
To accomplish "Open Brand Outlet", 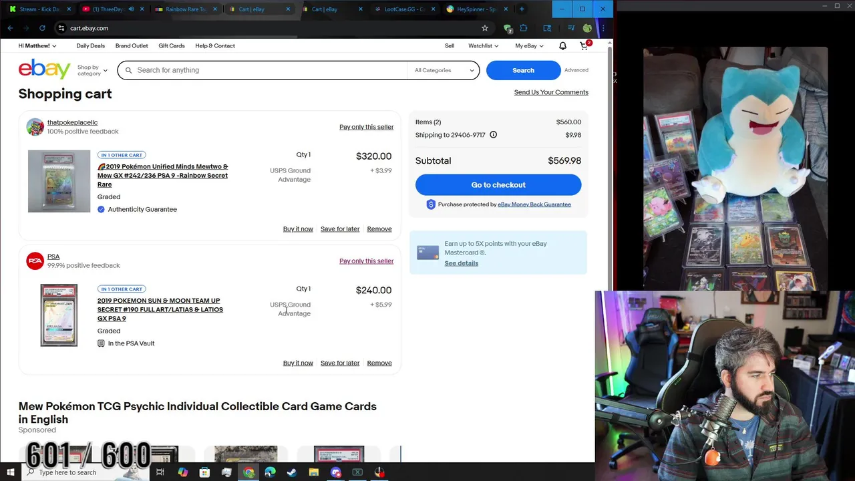I will click(132, 46).
